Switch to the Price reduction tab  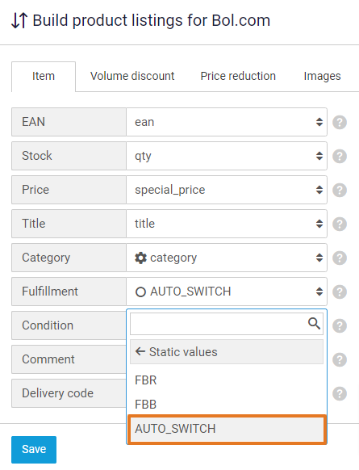pyautogui.click(x=238, y=76)
